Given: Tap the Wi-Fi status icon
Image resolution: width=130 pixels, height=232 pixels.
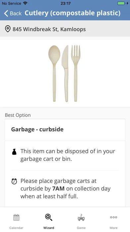Looking at the screenshot, I should pos(25,3).
